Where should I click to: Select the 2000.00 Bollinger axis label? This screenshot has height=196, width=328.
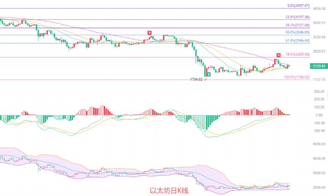tap(319, 188)
